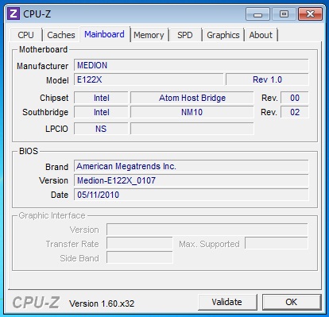Image resolution: width=329 pixels, height=317 pixels.
Task: Click the Side Band field
Action: 140,258
